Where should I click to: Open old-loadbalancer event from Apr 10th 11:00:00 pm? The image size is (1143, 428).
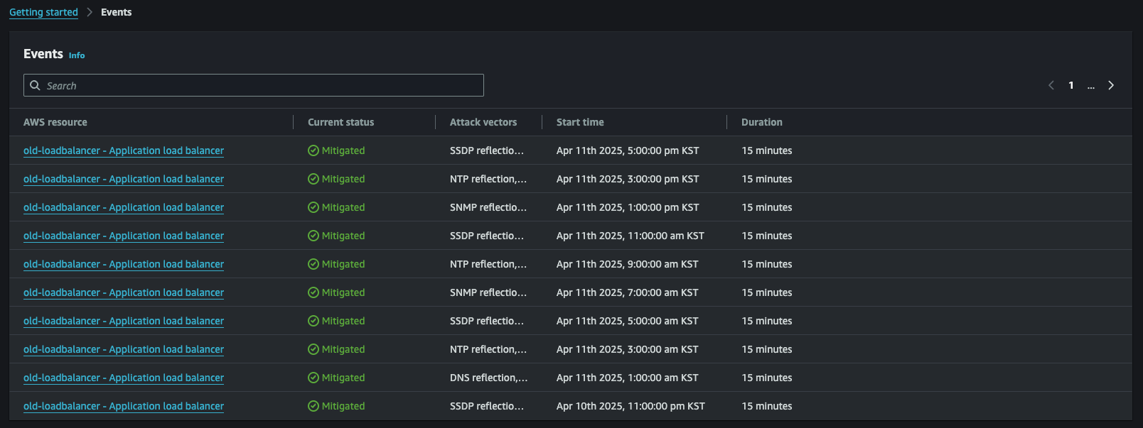click(124, 406)
